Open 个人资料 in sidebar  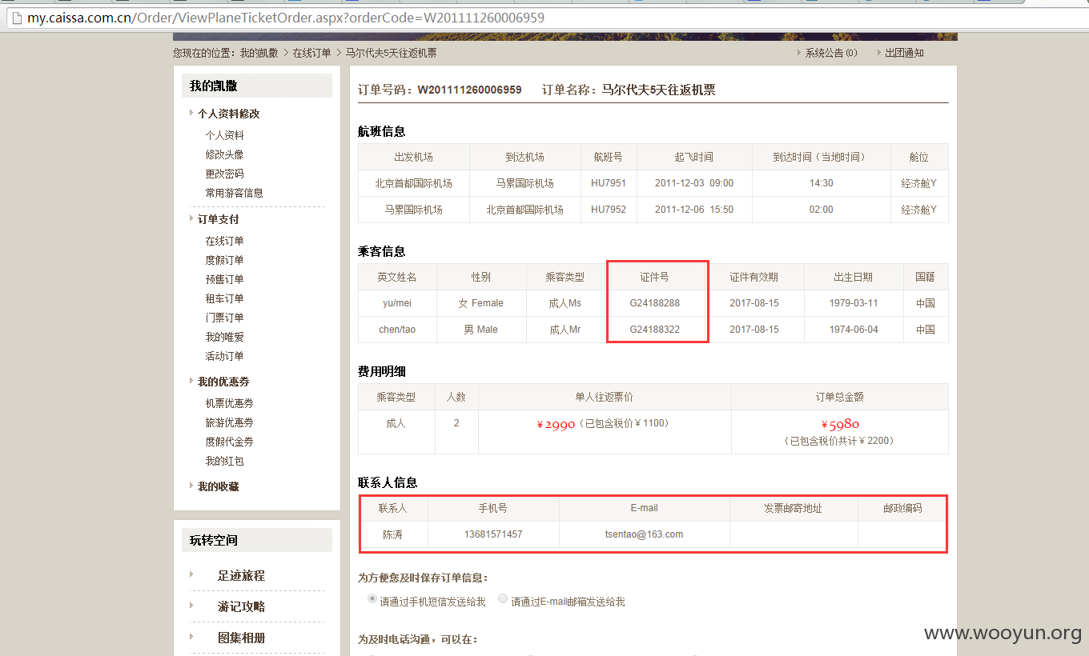[224, 135]
